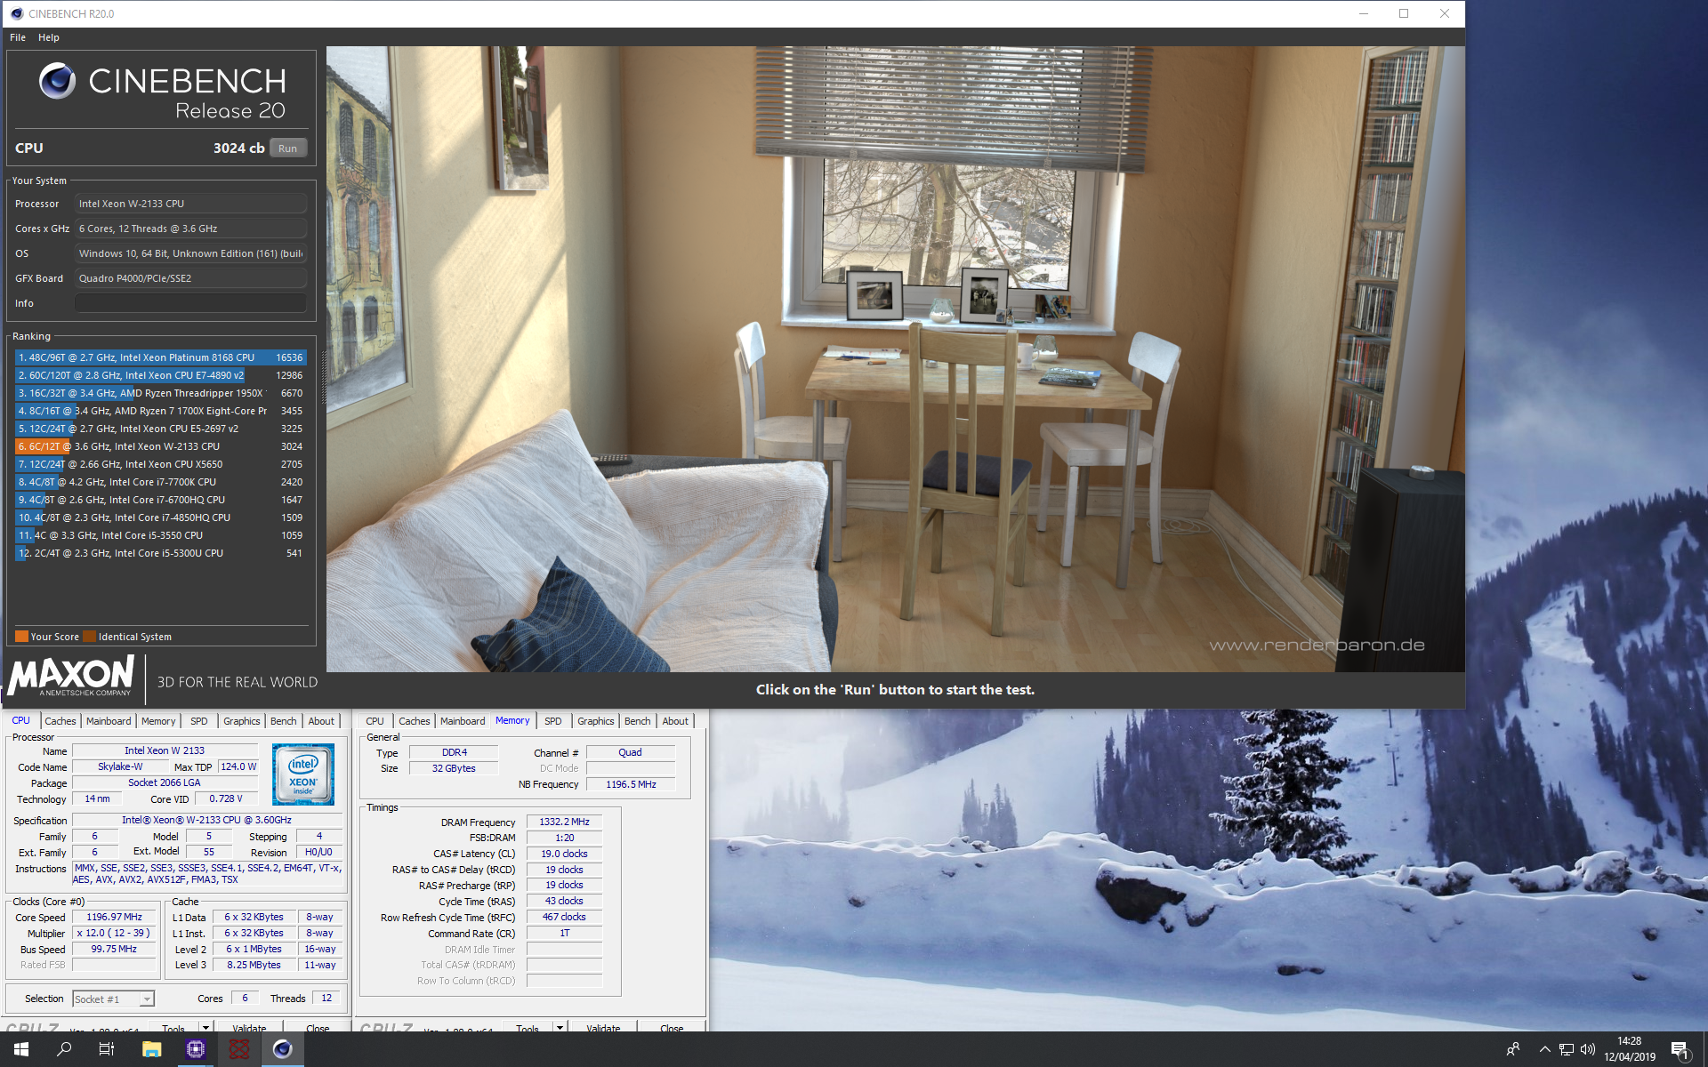Open Caches tab in left CPU-Z window

point(60,721)
